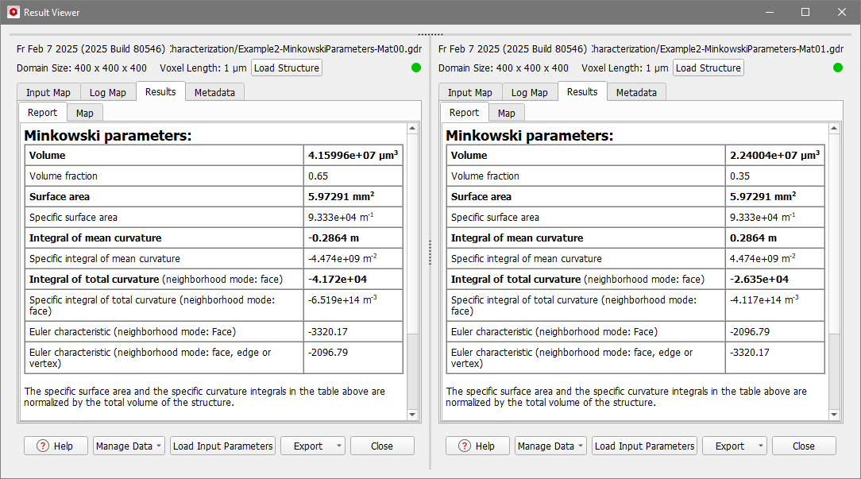Select the Report sub-tab in left pane
861x479 pixels.
point(42,113)
